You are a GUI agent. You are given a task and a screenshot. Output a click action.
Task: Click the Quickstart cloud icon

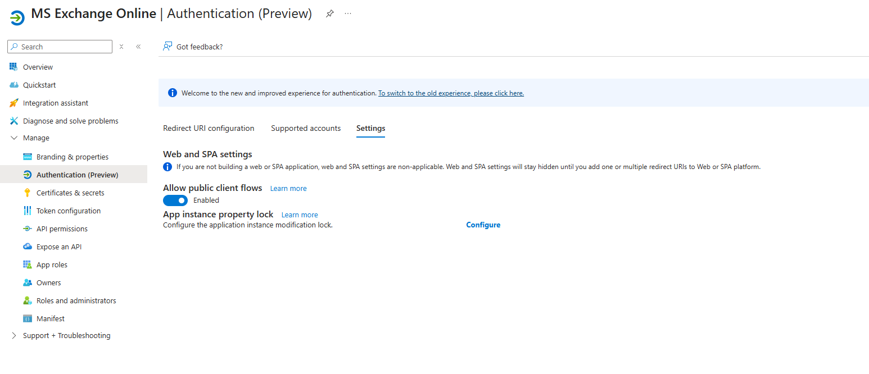point(14,85)
